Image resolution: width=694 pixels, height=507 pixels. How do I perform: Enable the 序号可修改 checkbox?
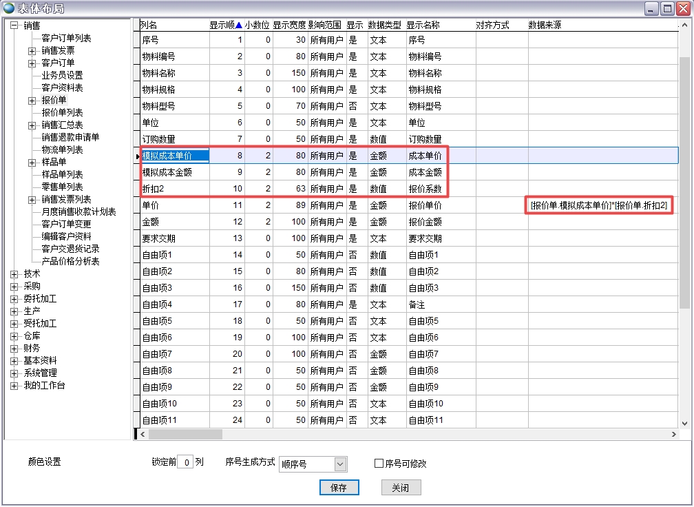pyautogui.click(x=379, y=464)
